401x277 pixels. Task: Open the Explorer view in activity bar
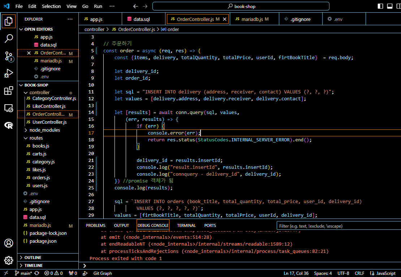point(8,21)
